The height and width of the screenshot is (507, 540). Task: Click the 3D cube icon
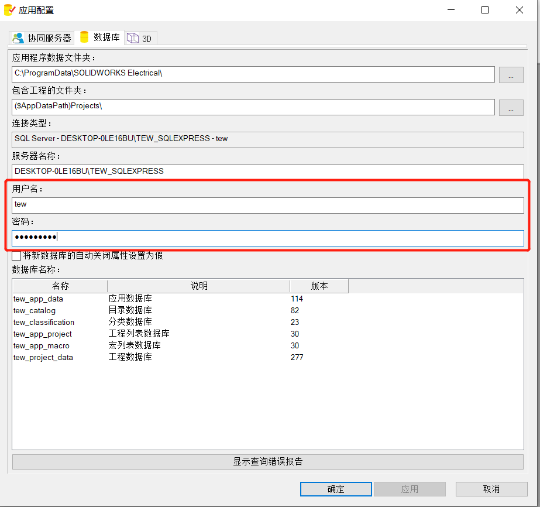(x=133, y=38)
